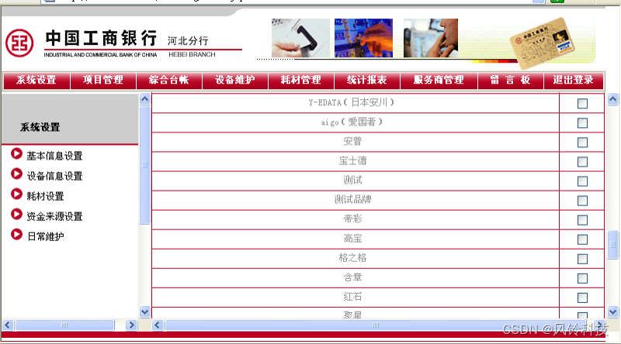621x344 pixels.
Task: Open the 设备维护 menu
Action: pyautogui.click(x=235, y=81)
